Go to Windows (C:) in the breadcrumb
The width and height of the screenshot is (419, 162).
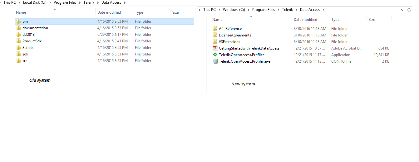(x=234, y=10)
